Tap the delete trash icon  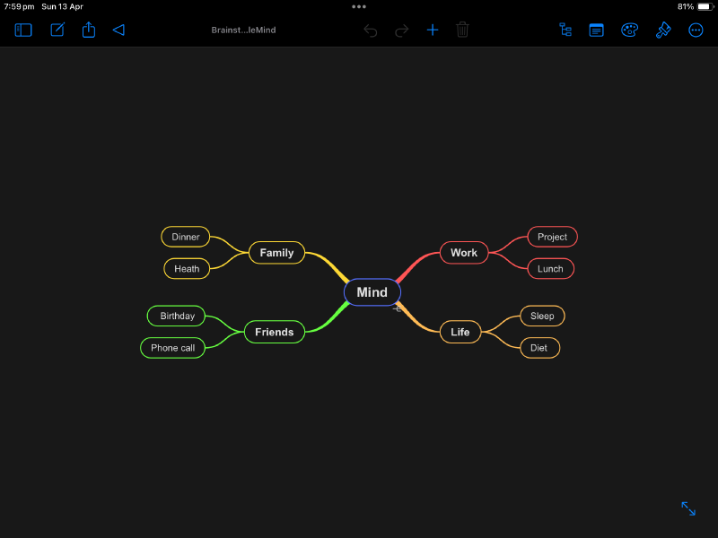(462, 30)
